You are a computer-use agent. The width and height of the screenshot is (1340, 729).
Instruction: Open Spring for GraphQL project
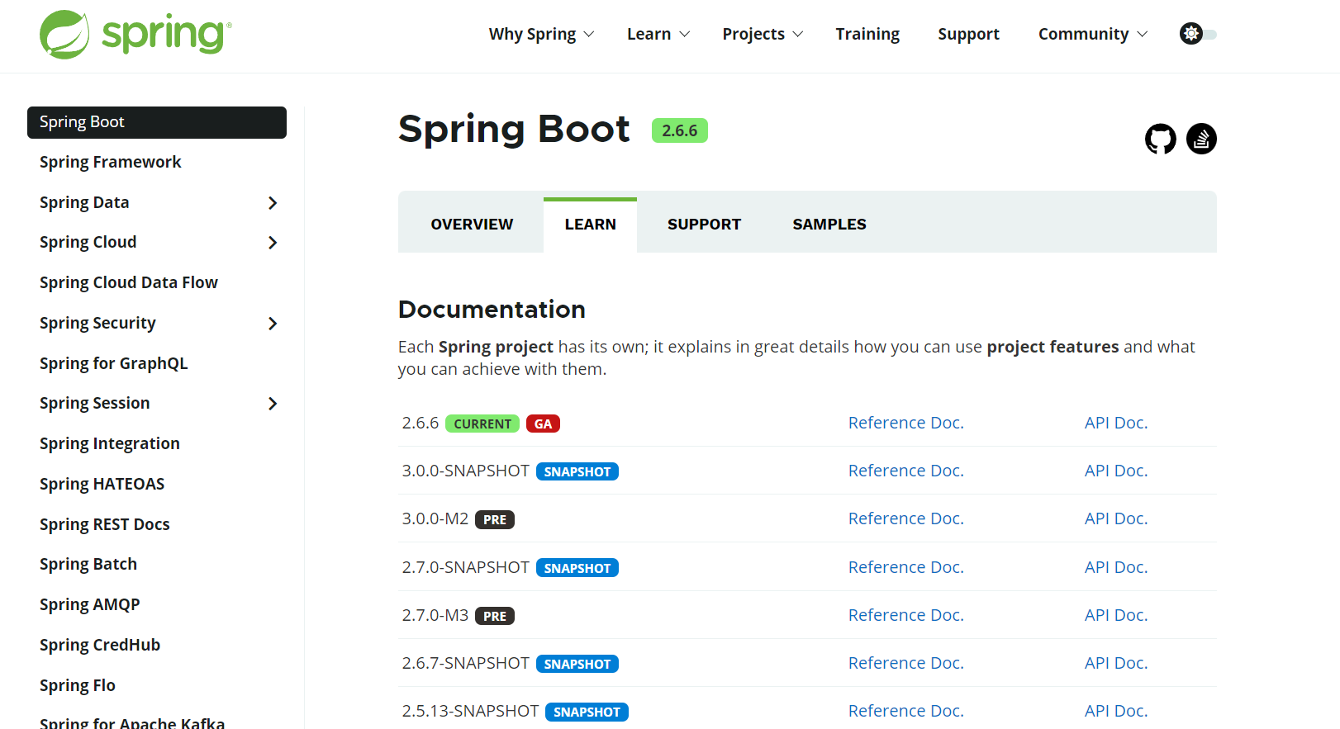tap(114, 364)
